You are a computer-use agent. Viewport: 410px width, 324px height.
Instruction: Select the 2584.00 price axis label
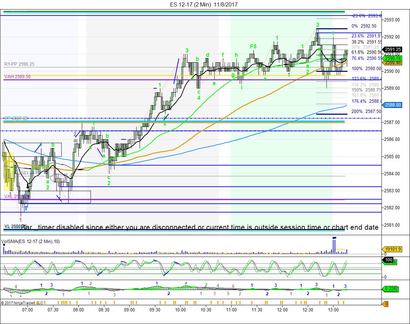click(392, 174)
